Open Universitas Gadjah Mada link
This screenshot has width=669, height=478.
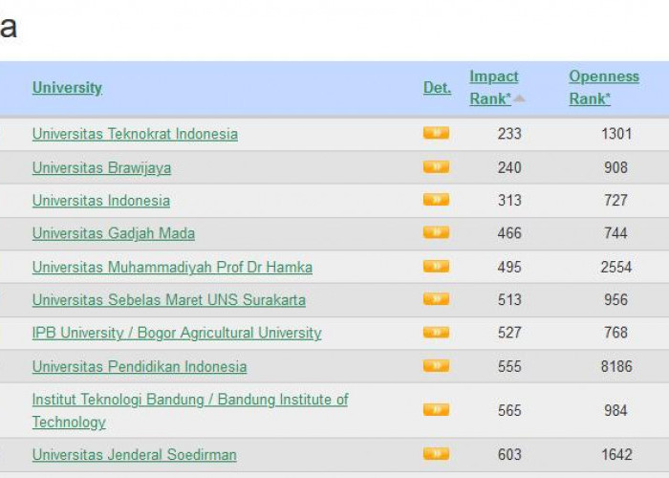(114, 233)
